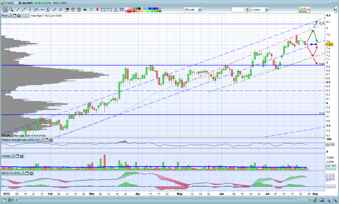The image size is (339, 204).
Task: Click the horizontal chart scrollbar track
Action: coord(162,200)
